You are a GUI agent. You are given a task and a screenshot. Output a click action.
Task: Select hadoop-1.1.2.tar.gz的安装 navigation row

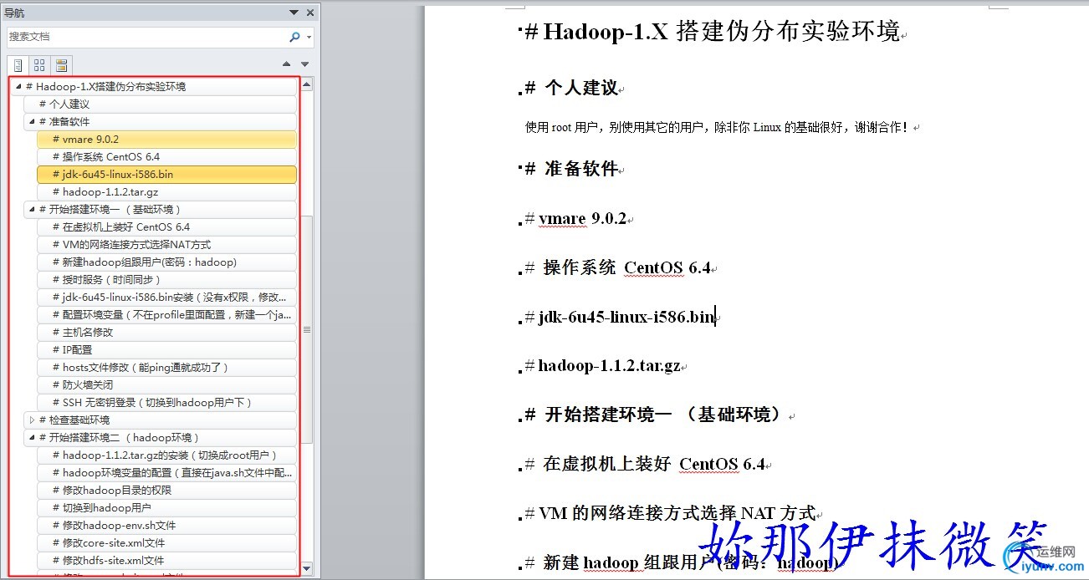166,455
